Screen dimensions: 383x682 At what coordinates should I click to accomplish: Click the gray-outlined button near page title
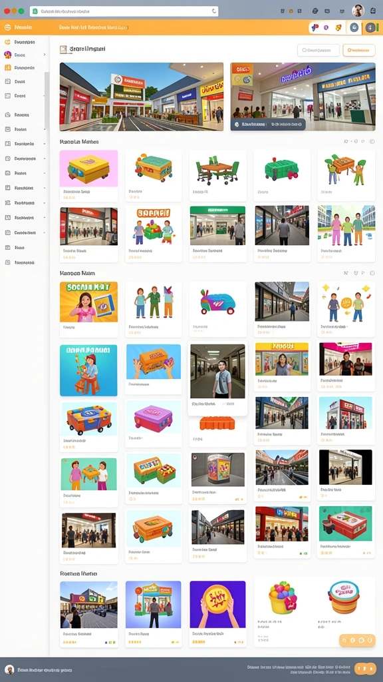pos(319,50)
